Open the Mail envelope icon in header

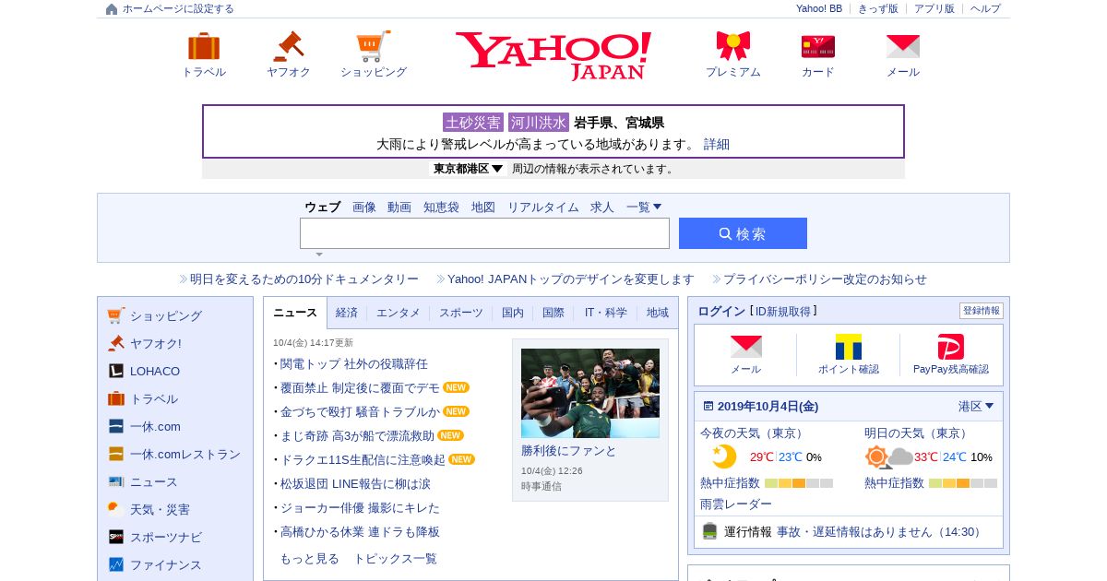coord(903,46)
